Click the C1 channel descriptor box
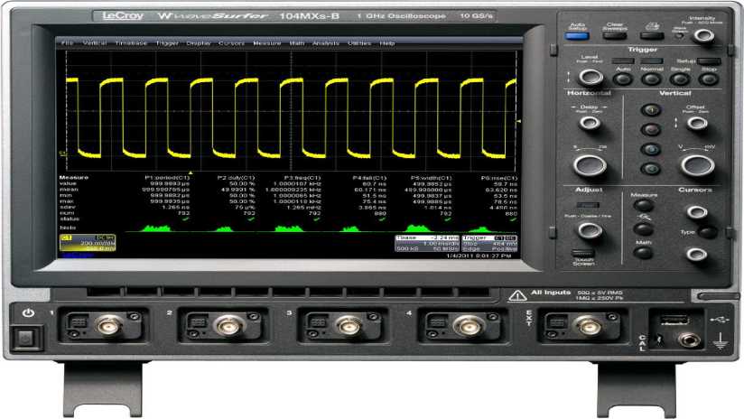The height and width of the screenshot is (419, 744). (x=78, y=243)
